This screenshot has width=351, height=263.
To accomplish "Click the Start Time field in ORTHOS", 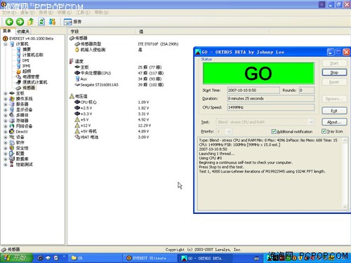I will click(253, 90).
